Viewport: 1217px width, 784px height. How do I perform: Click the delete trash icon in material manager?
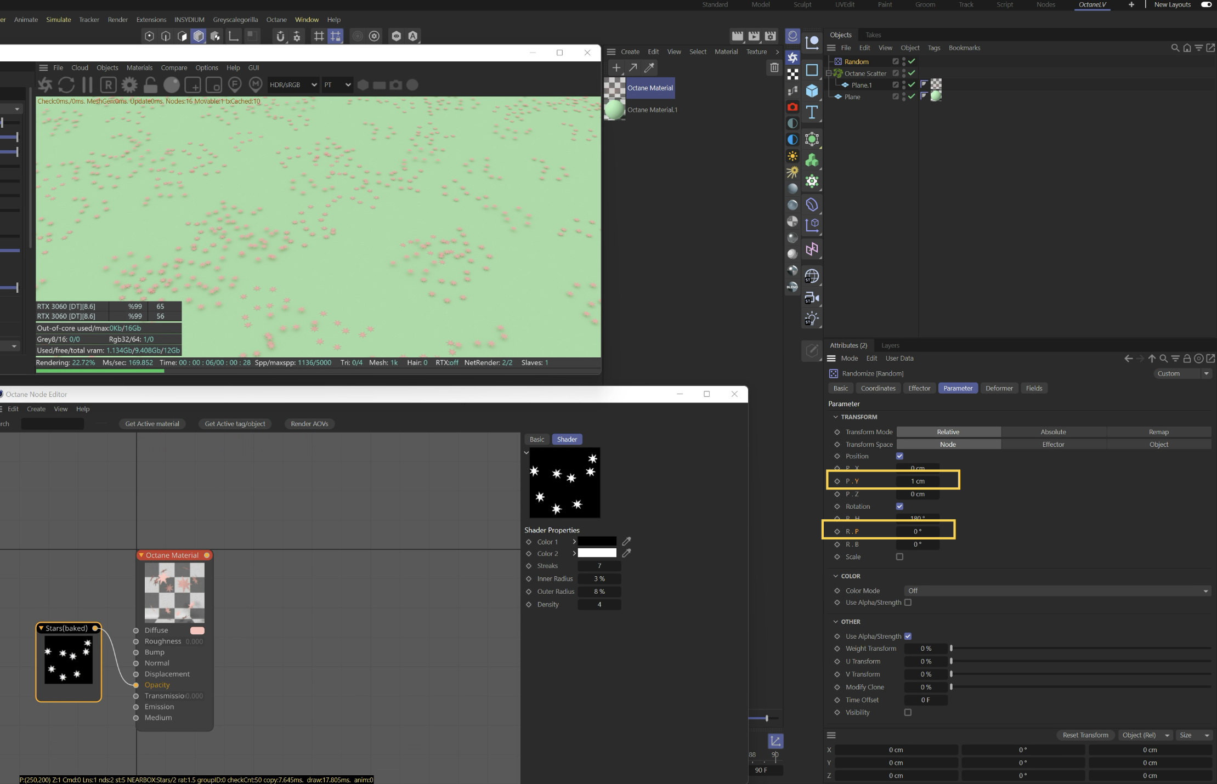click(x=774, y=67)
